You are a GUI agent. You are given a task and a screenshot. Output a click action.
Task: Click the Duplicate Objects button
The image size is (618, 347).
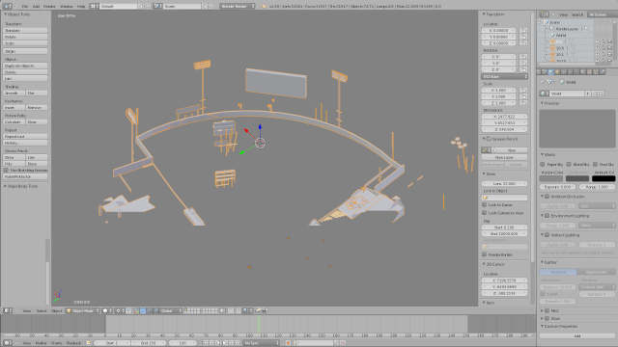[x=25, y=66]
